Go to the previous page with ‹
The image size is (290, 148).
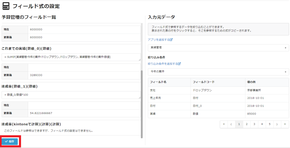(231, 124)
